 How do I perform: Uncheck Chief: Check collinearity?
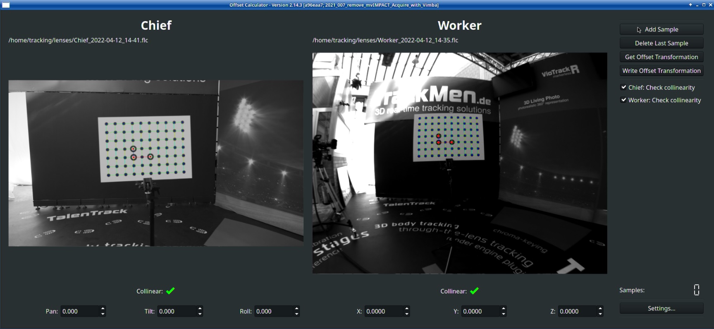pyautogui.click(x=623, y=87)
